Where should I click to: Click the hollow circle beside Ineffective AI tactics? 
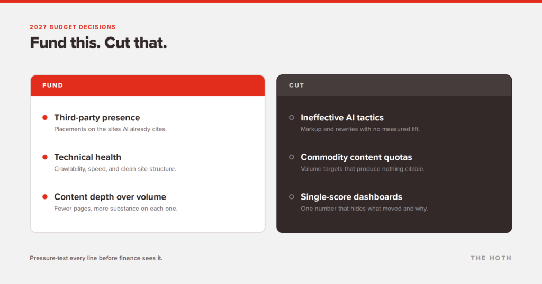click(x=292, y=118)
